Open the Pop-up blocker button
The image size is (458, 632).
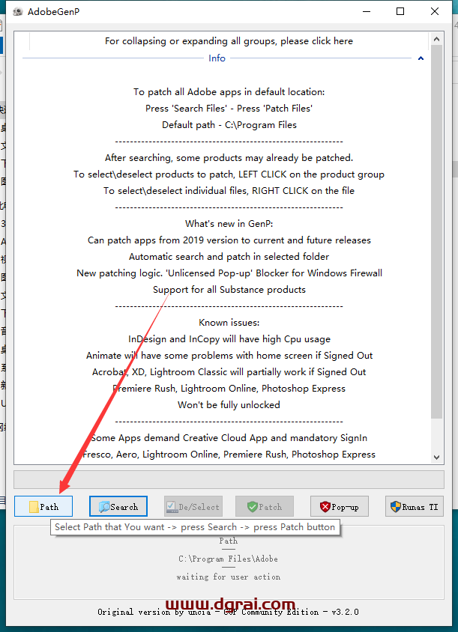(340, 506)
